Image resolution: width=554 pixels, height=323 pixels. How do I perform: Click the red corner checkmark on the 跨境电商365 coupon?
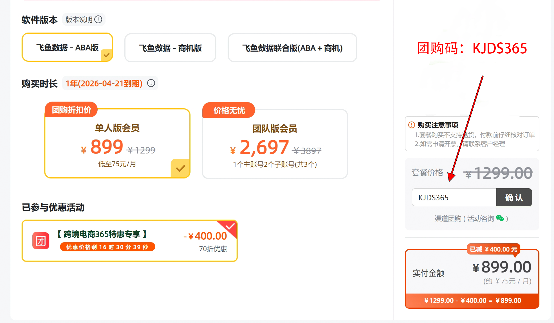tap(230, 226)
